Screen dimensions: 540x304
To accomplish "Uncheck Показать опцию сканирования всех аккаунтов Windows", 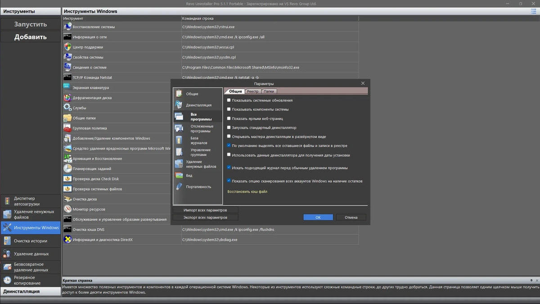I will pos(229,181).
